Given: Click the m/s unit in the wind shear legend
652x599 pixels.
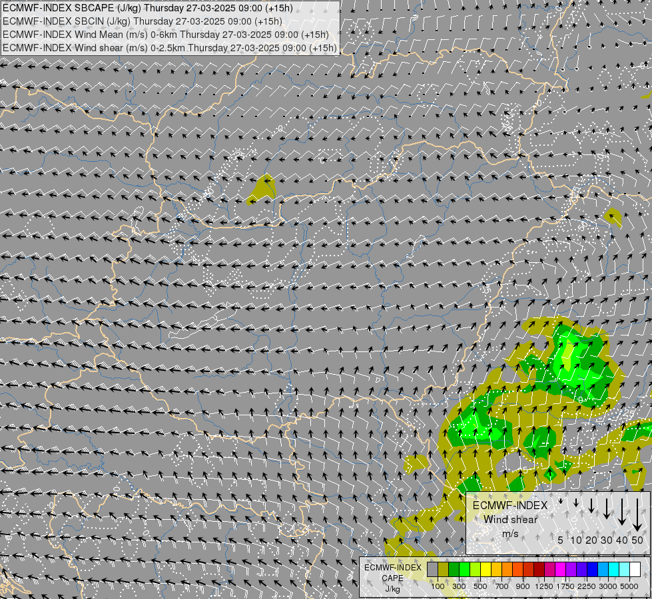Looking at the screenshot, I should pyautogui.click(x=510, y=534).
